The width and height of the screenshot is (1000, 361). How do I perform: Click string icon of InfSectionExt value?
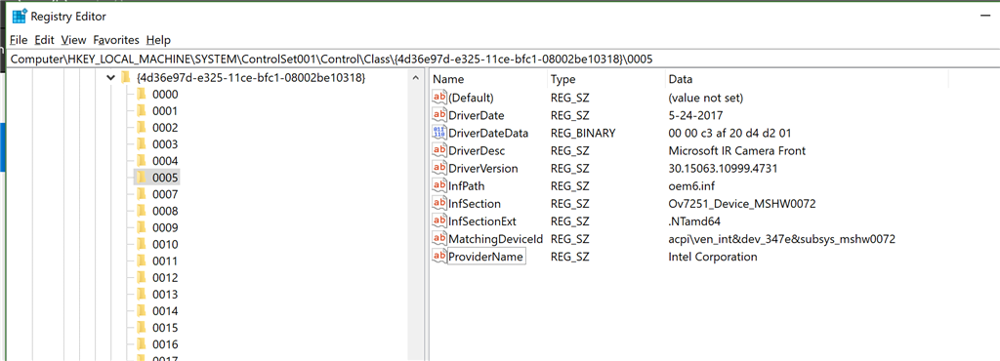click(x=439, y=221)
